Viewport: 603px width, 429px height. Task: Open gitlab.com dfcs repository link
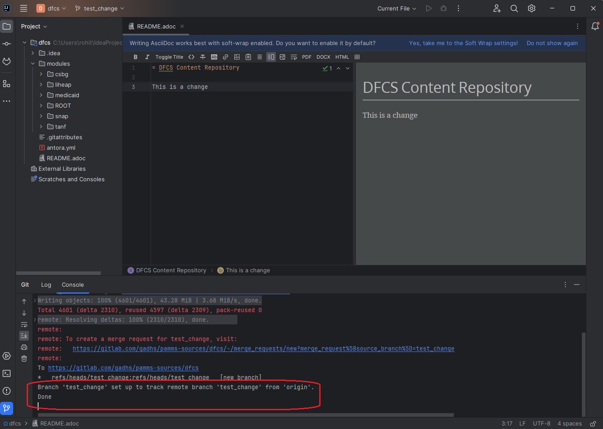123,368
